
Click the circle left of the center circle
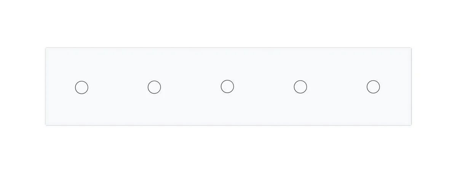(154, 87)
